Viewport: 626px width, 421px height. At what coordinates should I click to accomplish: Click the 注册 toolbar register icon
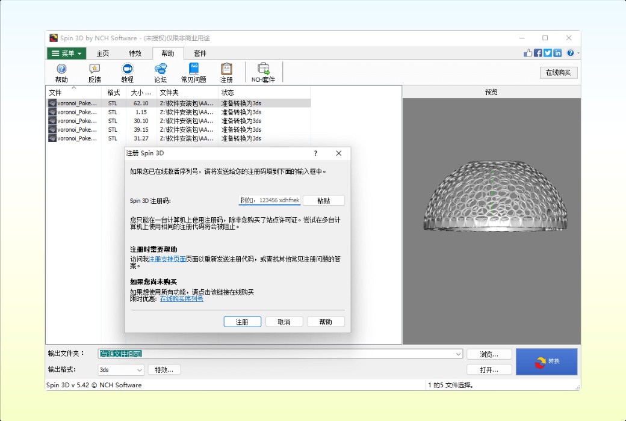coord(226,73)
